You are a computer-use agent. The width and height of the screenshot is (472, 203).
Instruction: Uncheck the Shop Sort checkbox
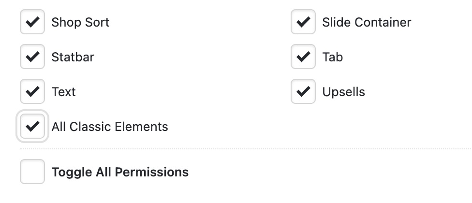(x=32, y=22)
